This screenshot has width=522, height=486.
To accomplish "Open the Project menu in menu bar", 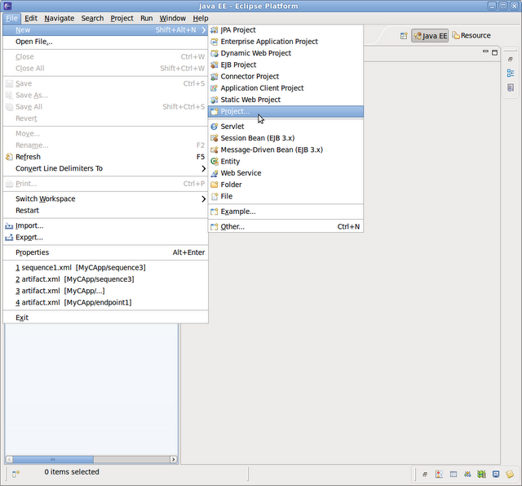I will [x=122, y=18].
